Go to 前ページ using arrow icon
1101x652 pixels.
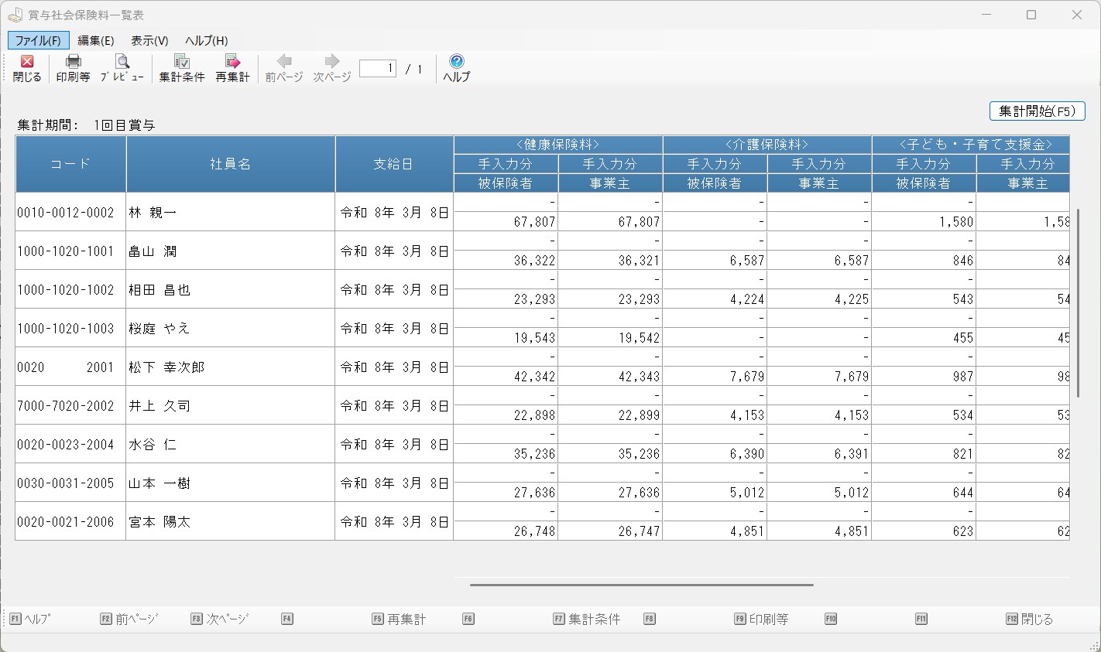(x=284, y=62)
